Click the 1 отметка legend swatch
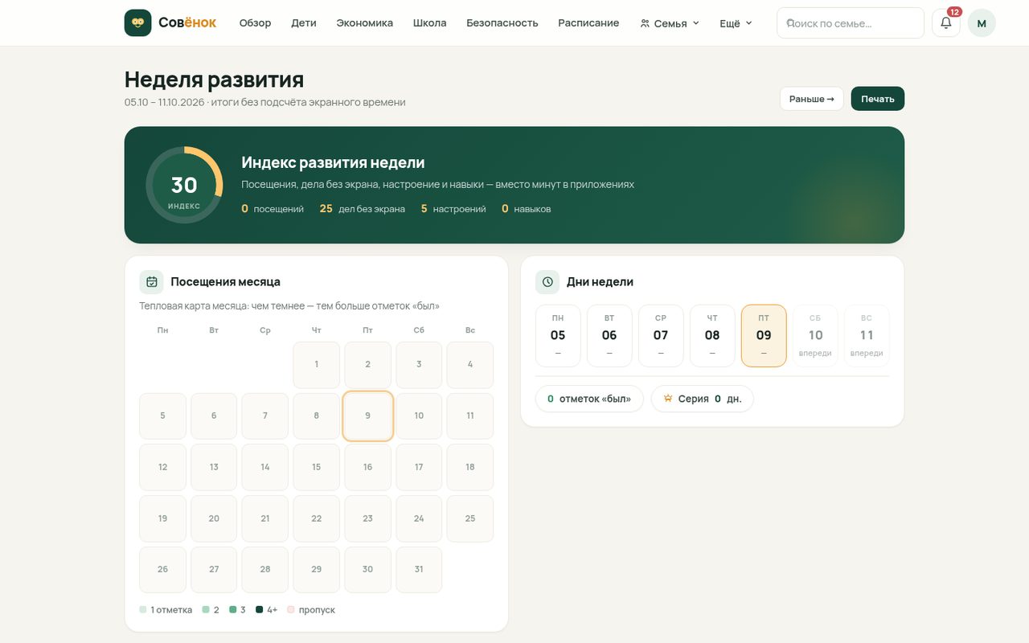 [x=143, y=610]
